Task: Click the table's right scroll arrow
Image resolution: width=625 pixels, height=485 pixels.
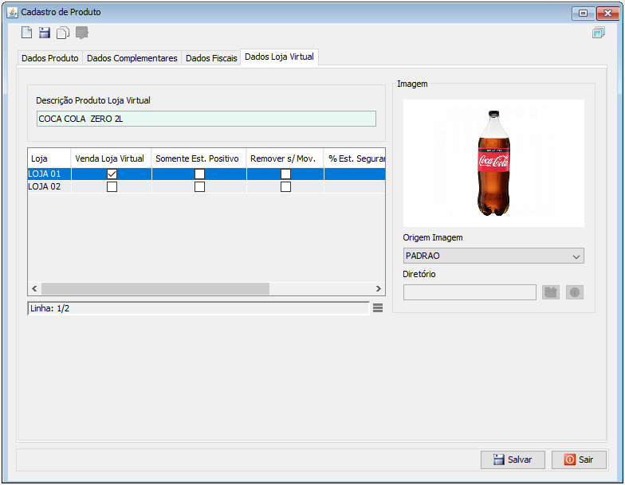Action: 378,288
